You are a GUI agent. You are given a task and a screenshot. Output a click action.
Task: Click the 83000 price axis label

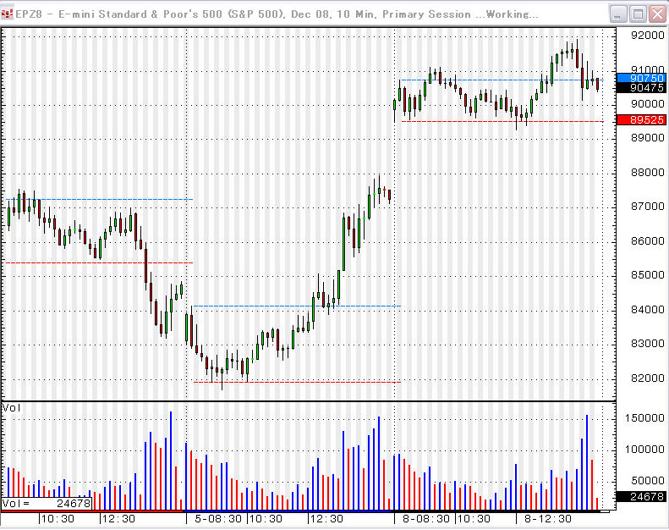(x=647, y=344)
